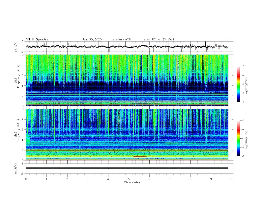Click time axis tick label "6"
This screenshot has height=201, width=261.
point(149,179)
